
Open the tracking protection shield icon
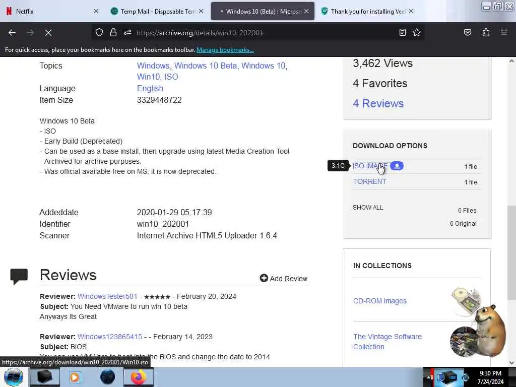(x=99, y=32)
